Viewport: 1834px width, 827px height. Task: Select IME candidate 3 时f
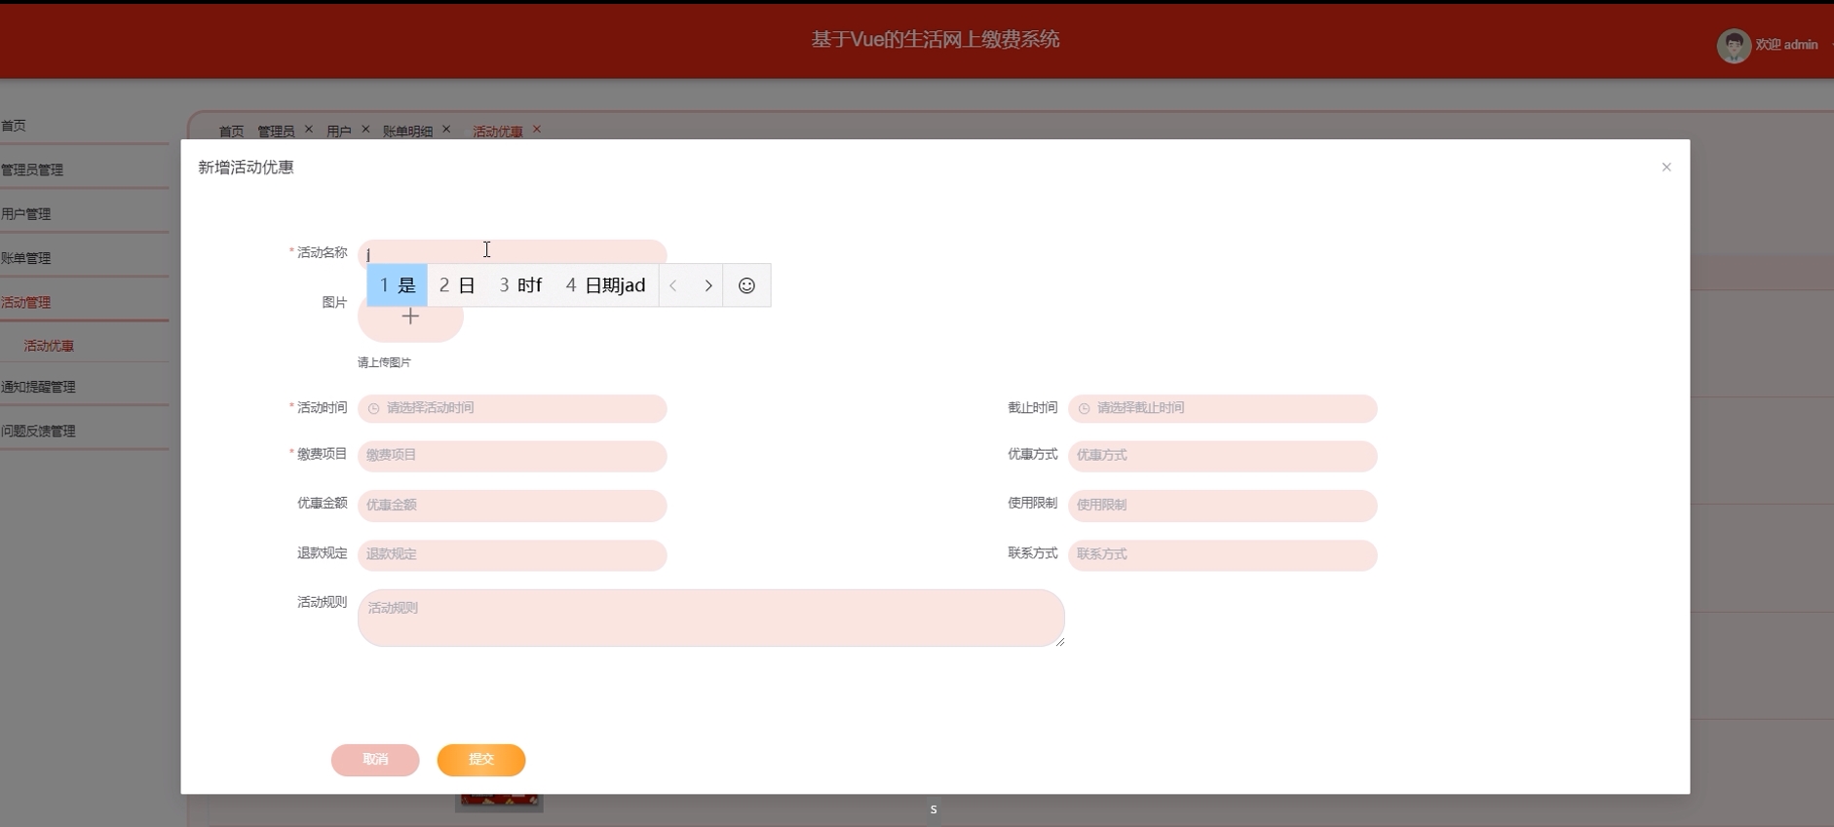point(520,285)
